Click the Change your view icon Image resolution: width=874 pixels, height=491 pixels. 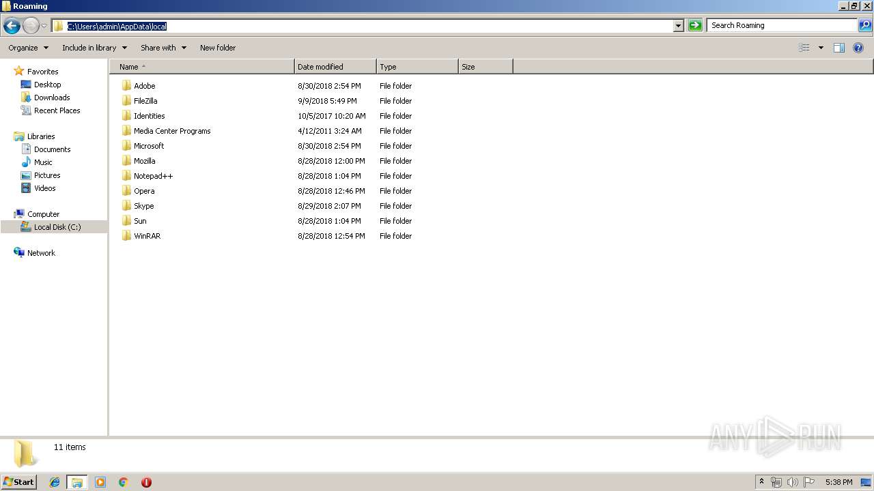click(804, 48)
